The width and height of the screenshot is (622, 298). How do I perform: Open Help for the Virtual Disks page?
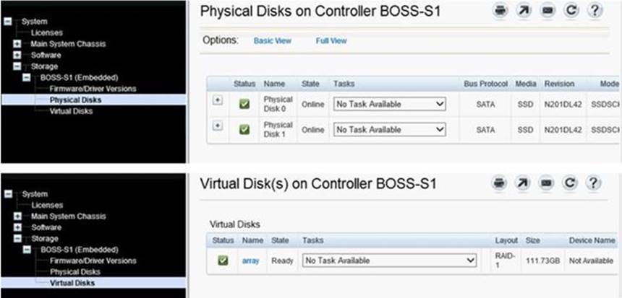(x=594, y=183)
